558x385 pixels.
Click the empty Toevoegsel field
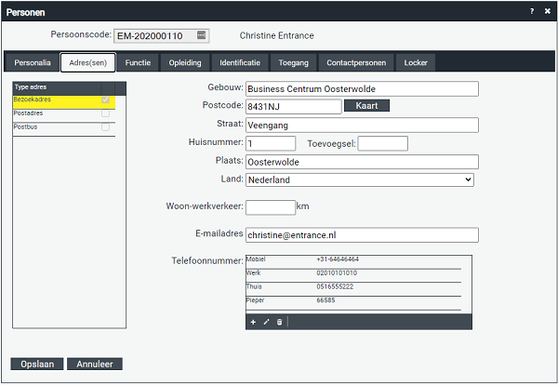[x=383, y=143]
